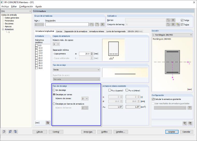Open the Tipo de anclaje Recto dropdown
The width and height of the screenshot is (197, 141).
76,70
